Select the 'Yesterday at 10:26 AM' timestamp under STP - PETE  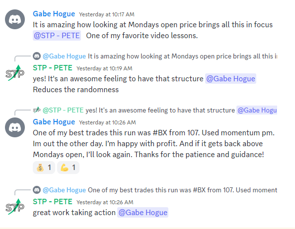pyautogui.click(x=105, y=202)
